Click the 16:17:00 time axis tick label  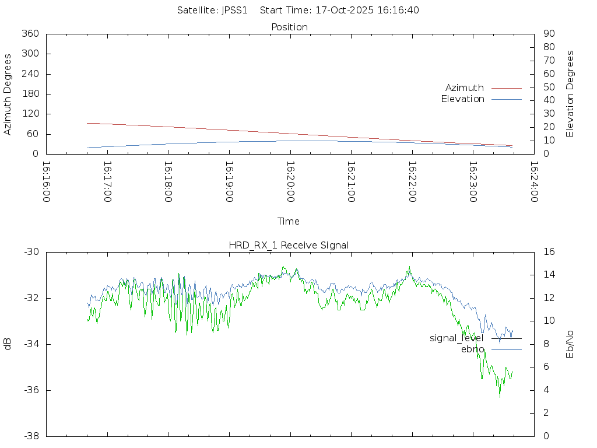(107, 182)
